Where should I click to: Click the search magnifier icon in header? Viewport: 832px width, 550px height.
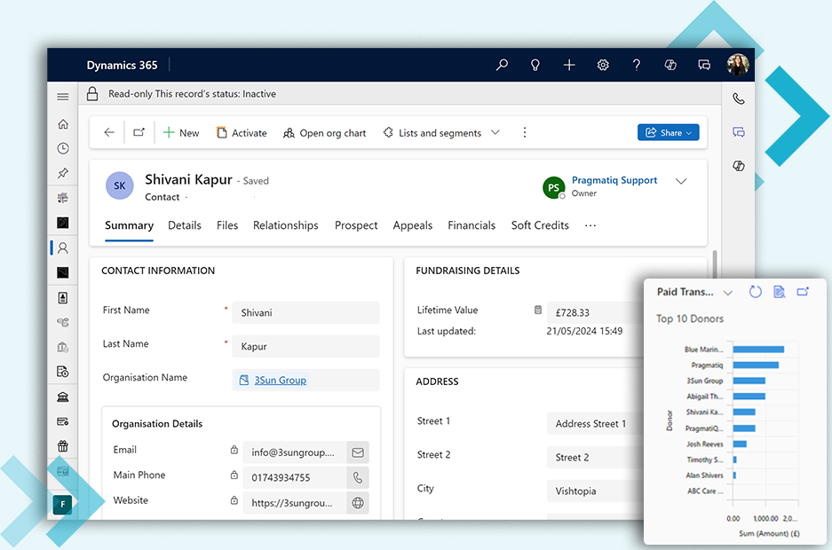point(502,65)
